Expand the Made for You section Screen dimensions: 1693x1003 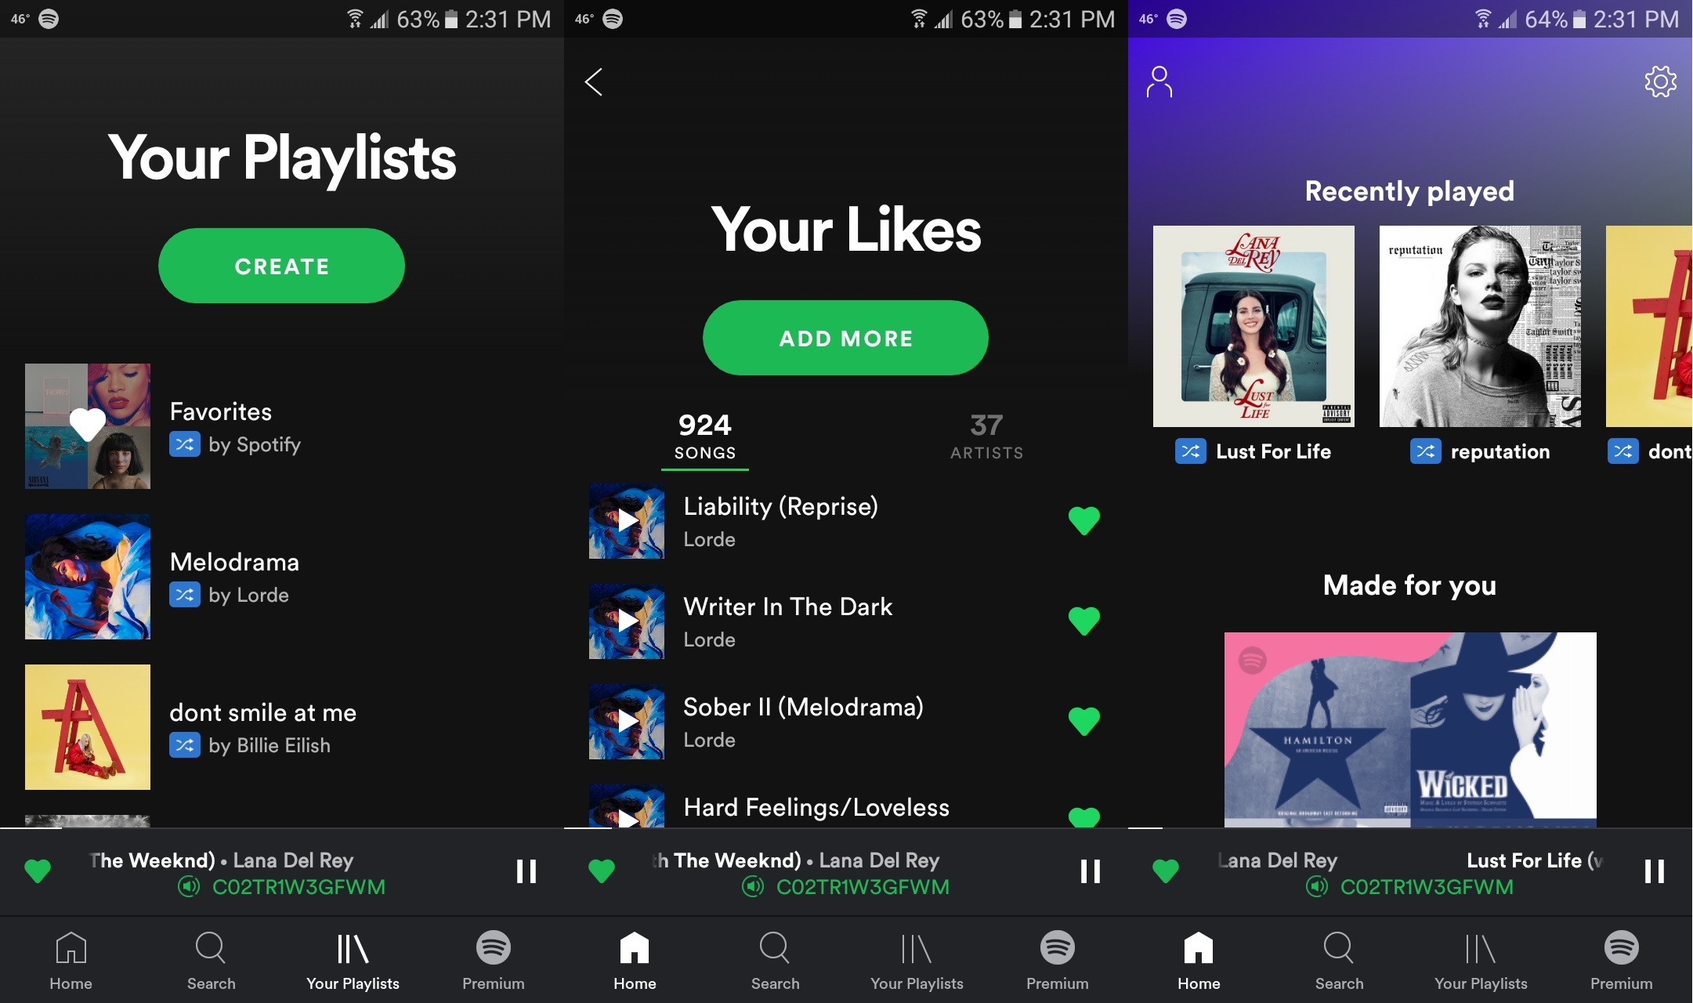[1408, 584]
